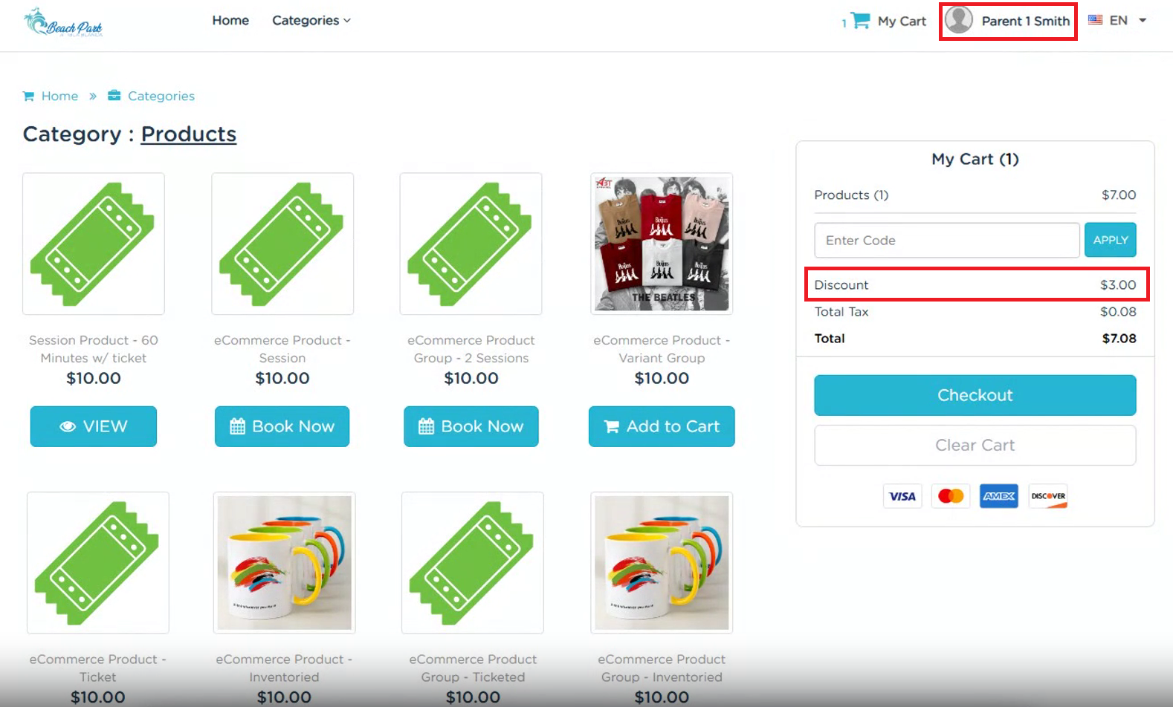The width and height of the screenshot is (1173, 707).
Task: Click the Checkout button
Action: pos(975,395)
